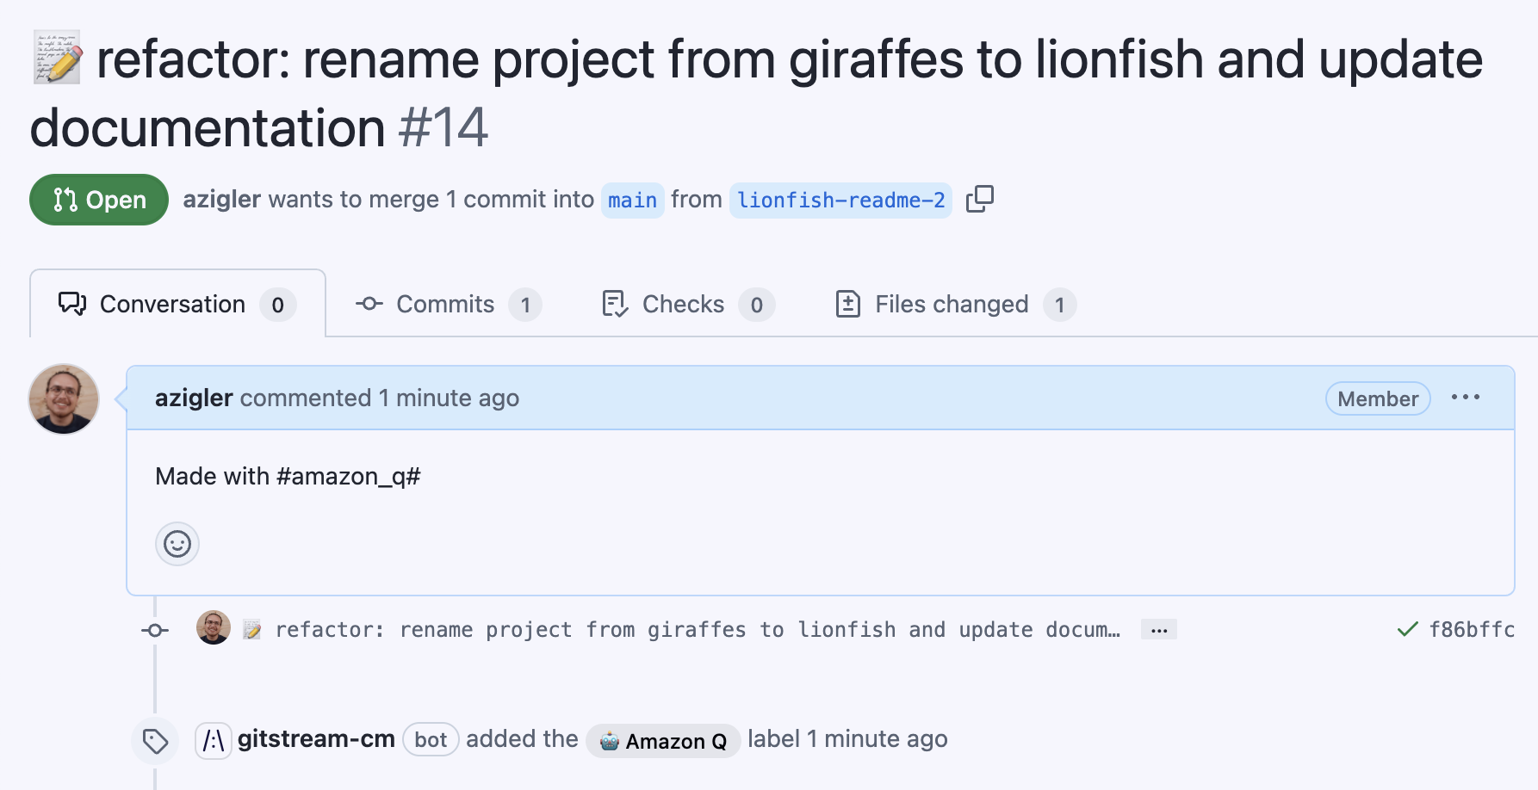Open the main base branch link
This screenshot has width=1538, height=790.
click(632, 201)
